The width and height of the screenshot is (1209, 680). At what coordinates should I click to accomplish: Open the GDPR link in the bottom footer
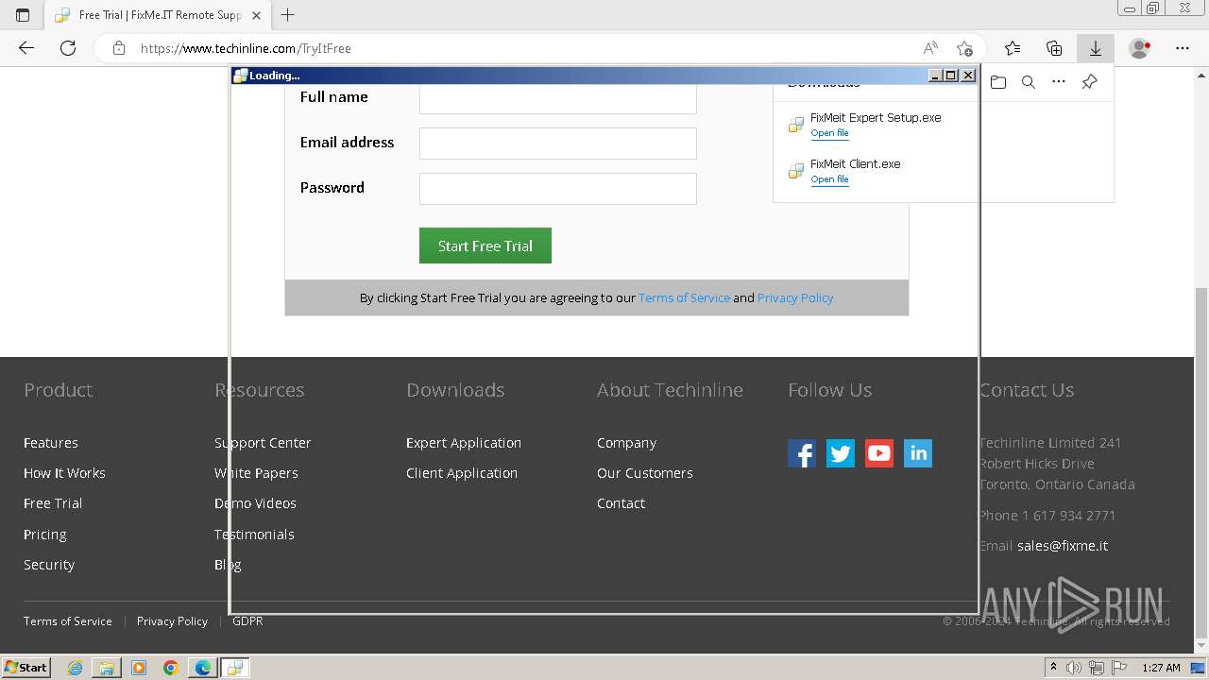tap(247, 621)
